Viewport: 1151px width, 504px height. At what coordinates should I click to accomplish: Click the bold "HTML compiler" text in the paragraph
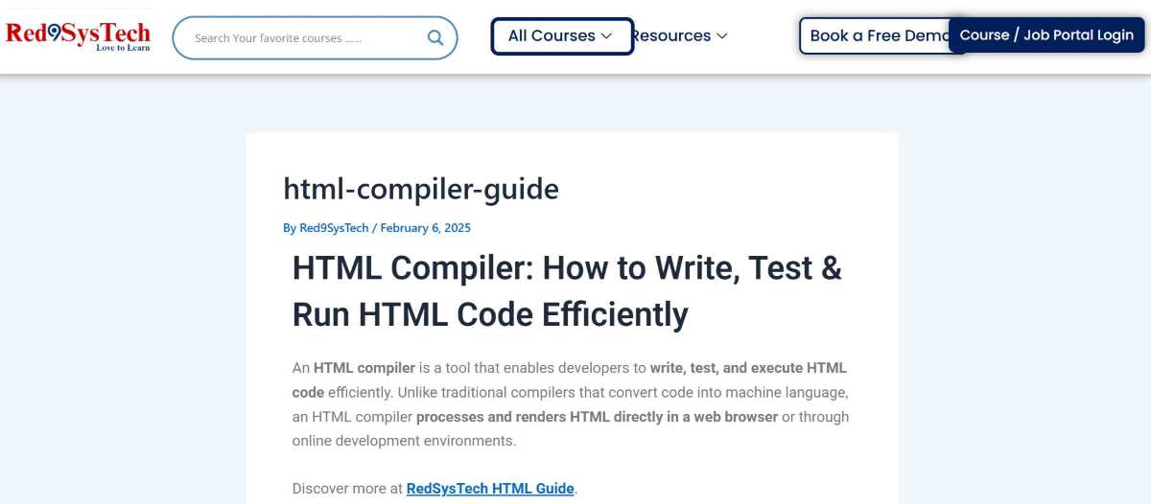coord(364,368)
